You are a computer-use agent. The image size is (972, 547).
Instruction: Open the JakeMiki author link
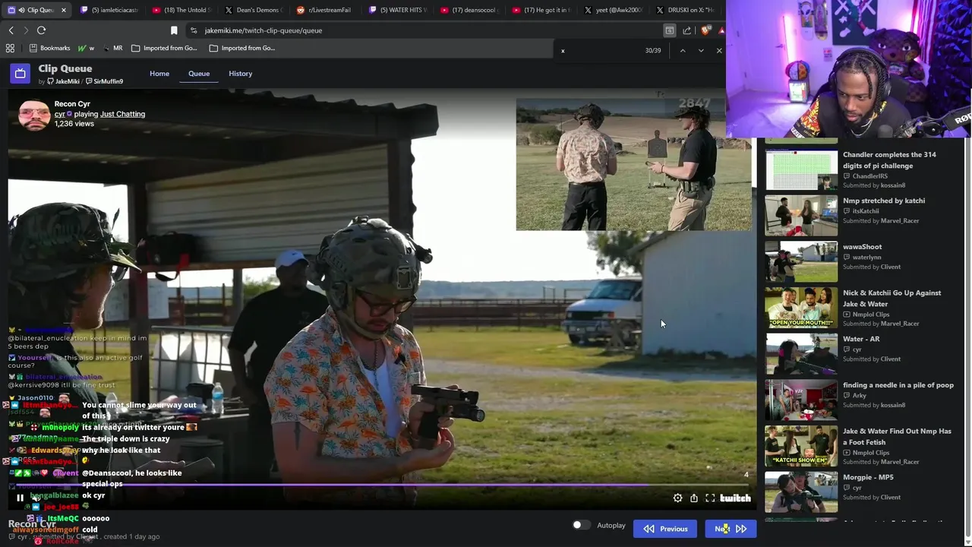point(63,81)
